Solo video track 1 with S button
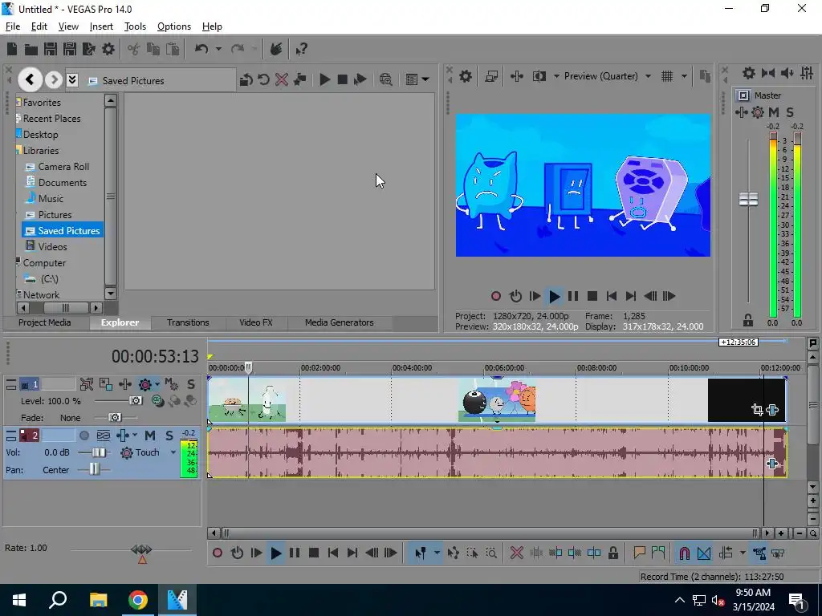822x616 pixels. [x=191, y=384]
